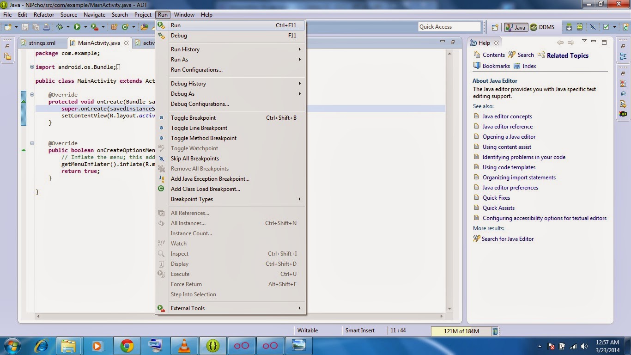Collapse the onCreateOptionsMenu fold marker
The image size is (631, 355).
(x=32, y=143)
